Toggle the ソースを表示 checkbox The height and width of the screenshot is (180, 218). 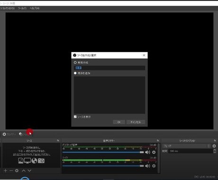coord(75,117)
